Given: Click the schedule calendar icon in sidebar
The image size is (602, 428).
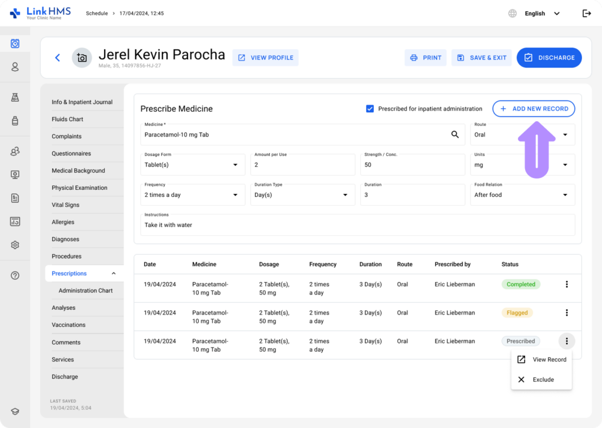Looking at the screenshot, I should 15,44.
